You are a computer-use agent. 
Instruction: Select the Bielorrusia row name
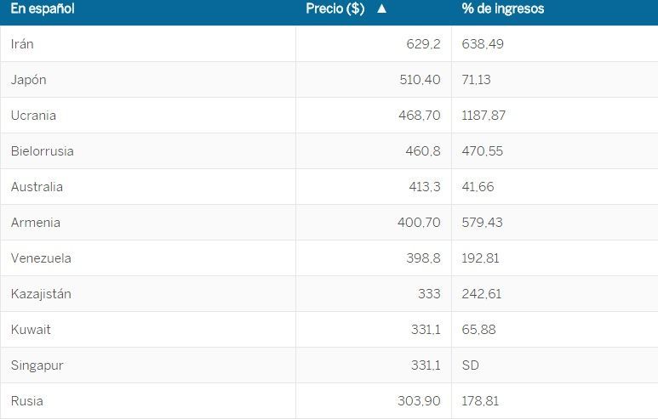coord(43,151)
